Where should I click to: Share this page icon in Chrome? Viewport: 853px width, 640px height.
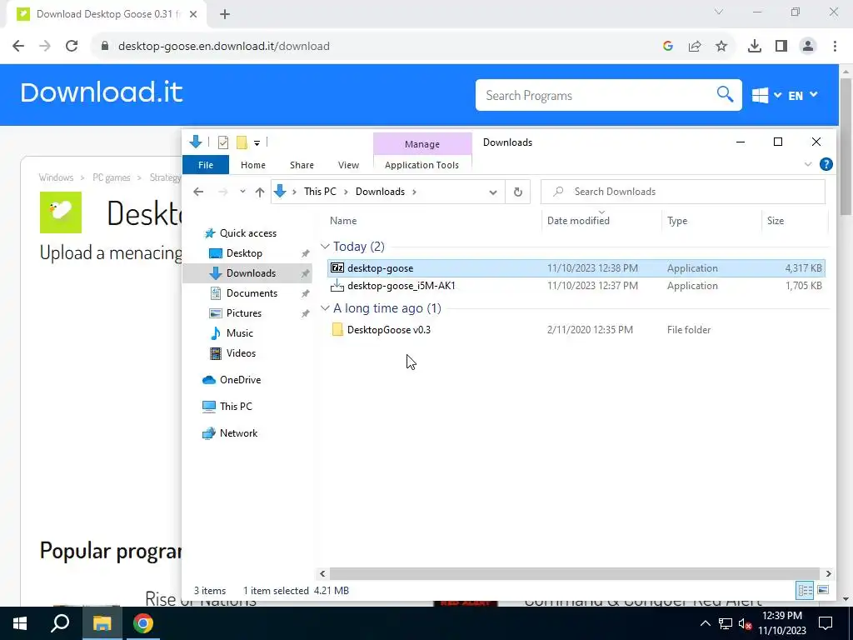[x=695, y=46]
